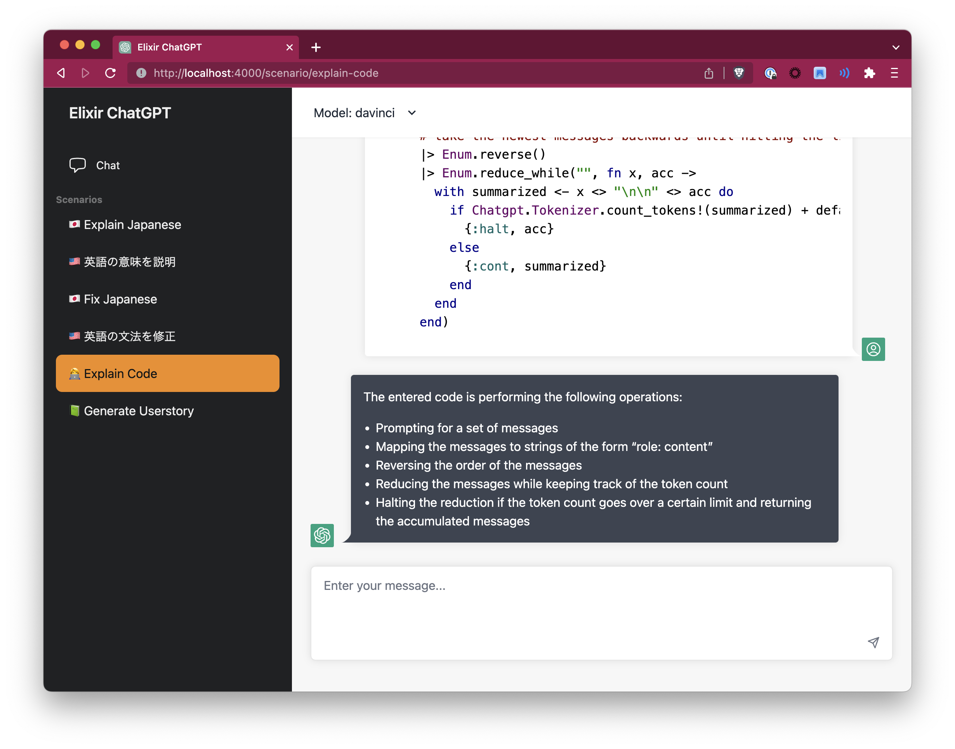The height and width of the screenshot is (749, 955).
Task: Expand the tab list chevron
Action: coord(895,47)
